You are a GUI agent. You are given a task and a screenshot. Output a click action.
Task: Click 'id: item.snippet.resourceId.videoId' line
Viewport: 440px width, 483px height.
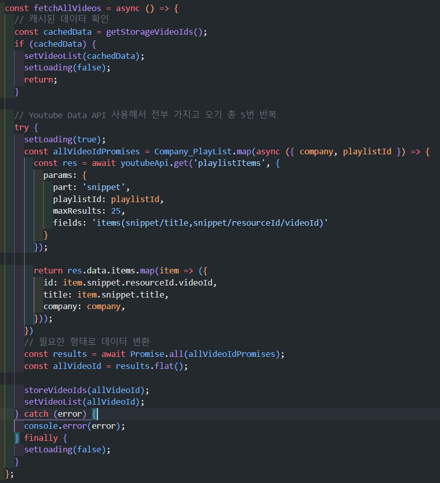130,283
